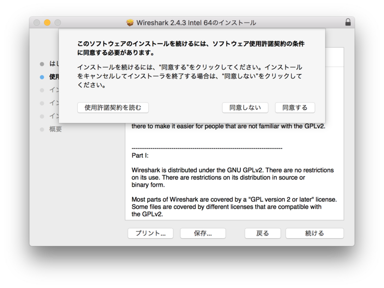384x288 pixels.
Task: Click the 続ける (Continue) button
Action: pos(314,233)
